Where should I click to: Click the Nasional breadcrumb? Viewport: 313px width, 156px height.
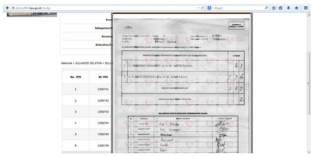(67, 63)
